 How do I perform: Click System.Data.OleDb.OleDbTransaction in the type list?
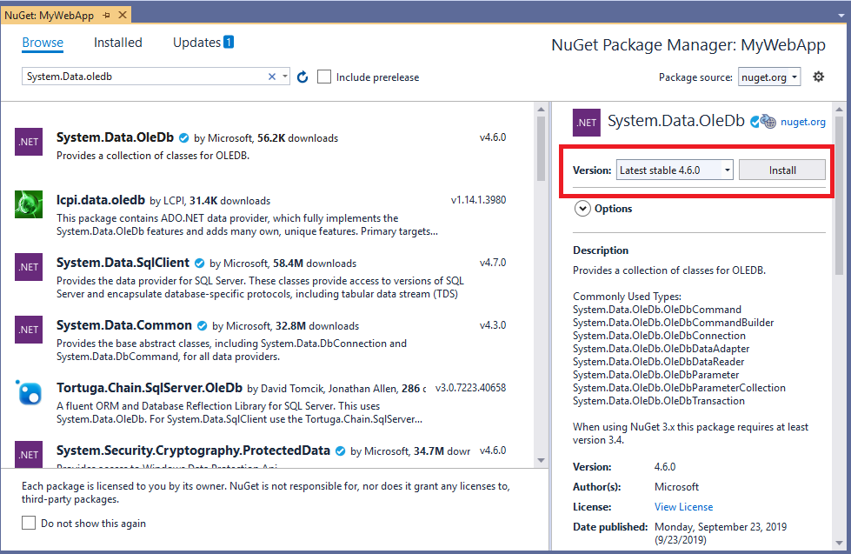tap(659, 401)
